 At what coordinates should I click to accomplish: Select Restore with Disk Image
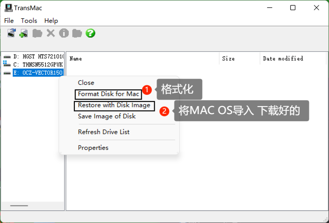114,105
